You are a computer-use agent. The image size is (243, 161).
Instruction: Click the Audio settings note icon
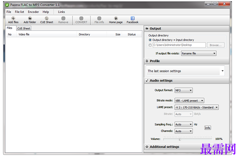coord(147,80)
